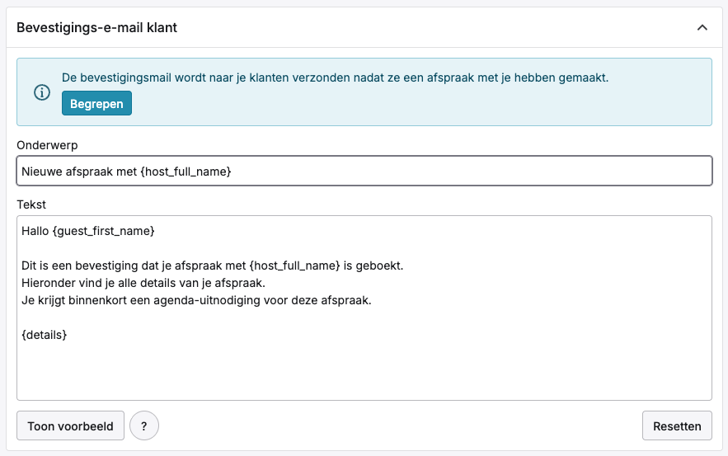Click the Tekst field label
Image resolution: width=728 pixels, height=456 pixels.
31,204
